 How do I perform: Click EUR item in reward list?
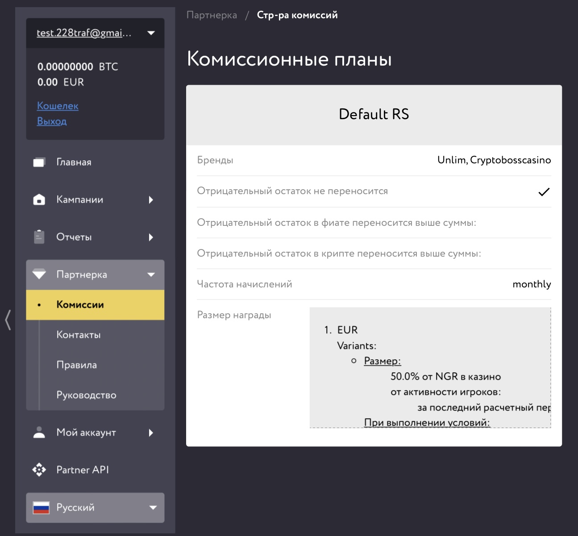(347, 330)
